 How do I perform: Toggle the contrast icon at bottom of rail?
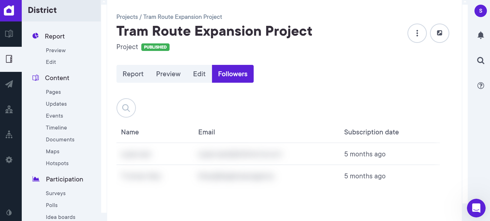pyautogui.click(x=9, y=212)
